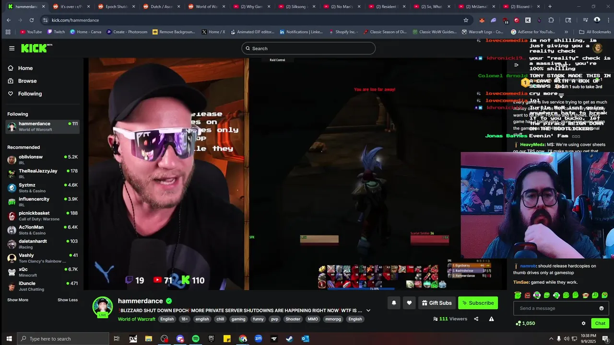The width and height of the screenshot is (614, 345).
Task: Open the hamburger menu beside the Kick logo
Action: [12, 48]
